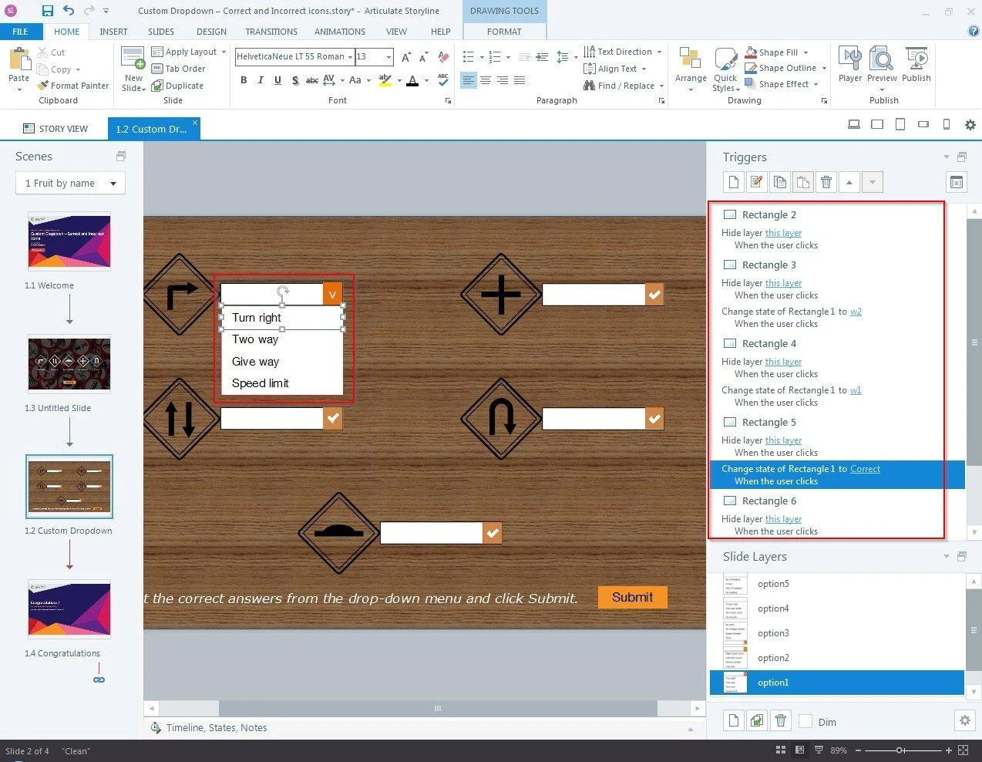Open the scene selector dropdown
The image size is (982, 762).
pos(70,183)
